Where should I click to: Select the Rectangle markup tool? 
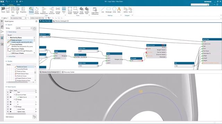point(109,9)
